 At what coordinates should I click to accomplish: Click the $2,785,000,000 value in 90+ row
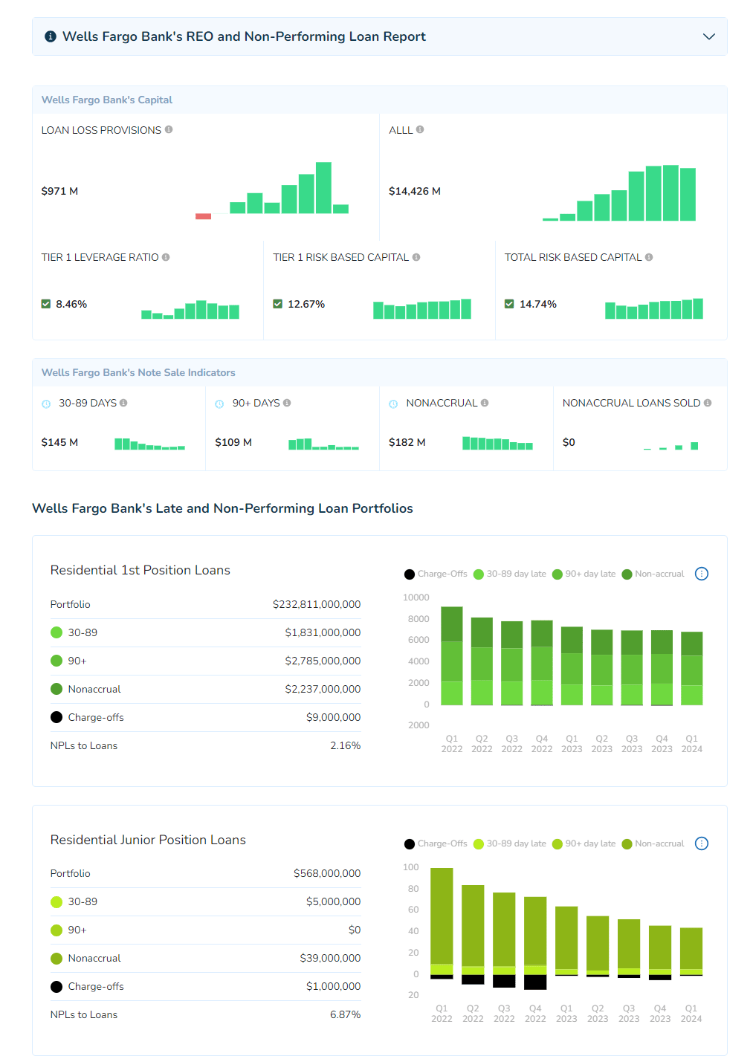click(323, 661)
